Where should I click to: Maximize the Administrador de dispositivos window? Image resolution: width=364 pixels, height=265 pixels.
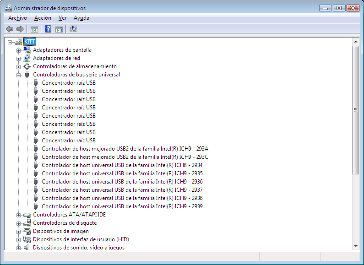339,8
